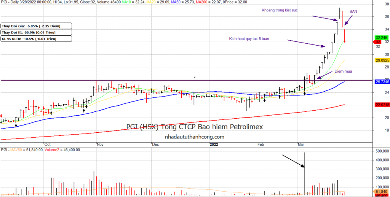Screen dimensions: 390x197
Task: Click the orange 51,840 volume average tag
Action: [x=381, y=192]
